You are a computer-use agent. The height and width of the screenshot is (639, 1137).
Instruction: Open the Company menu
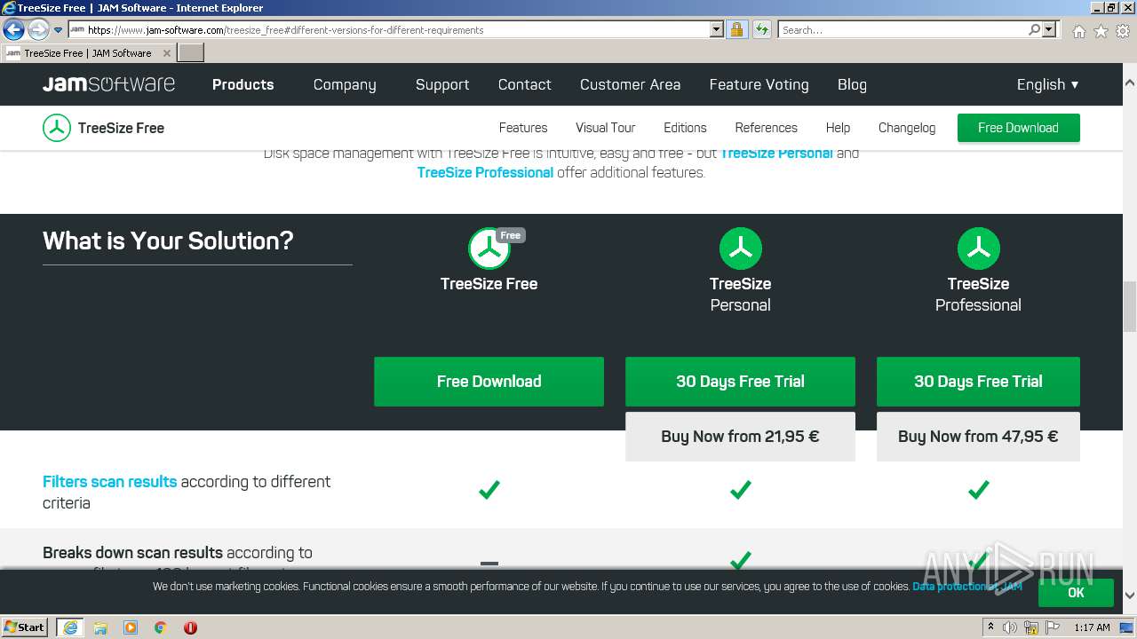pos(345,84)
